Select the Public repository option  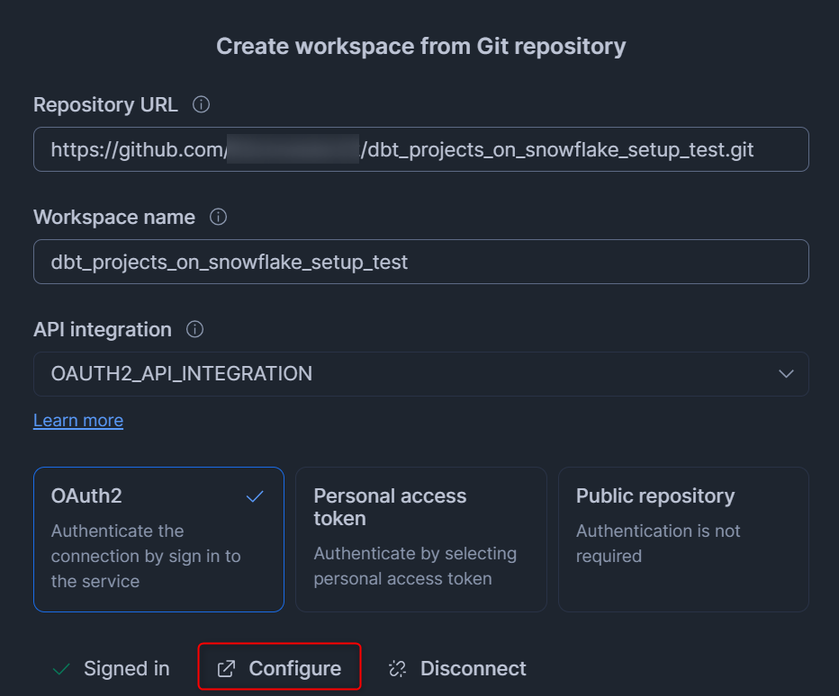click(683, 539)
